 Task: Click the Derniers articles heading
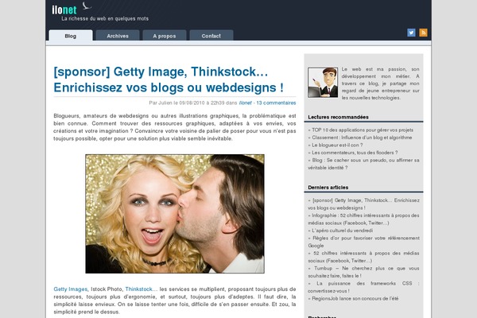[328, 188]
